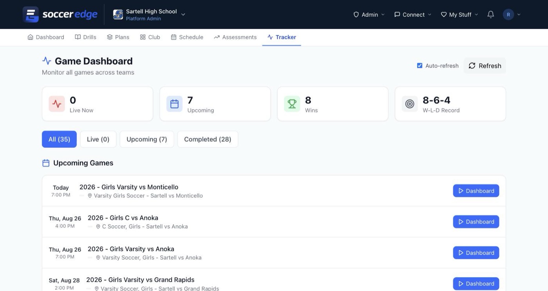
Task: Click the Sartell High School crest icon
Action: (x=118, y=14)
